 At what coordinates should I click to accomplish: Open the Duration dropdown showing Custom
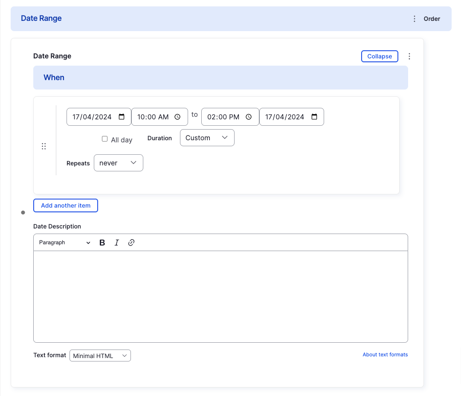pos(207,137)
